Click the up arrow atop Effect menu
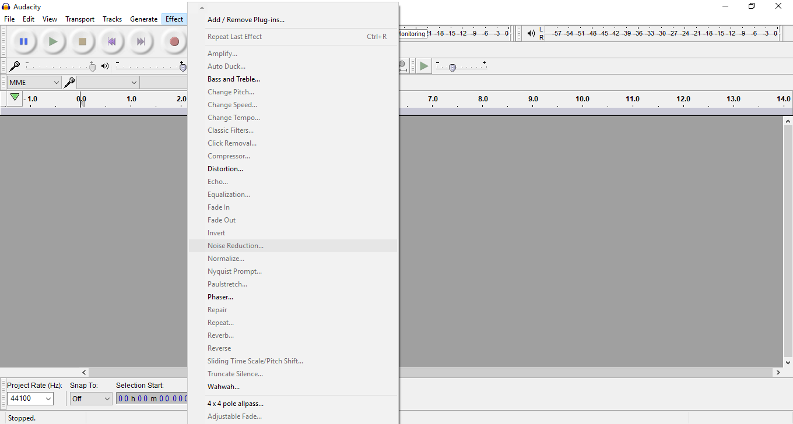The width and height of the screenshot is (793, 424). click(x=202, y=8)
